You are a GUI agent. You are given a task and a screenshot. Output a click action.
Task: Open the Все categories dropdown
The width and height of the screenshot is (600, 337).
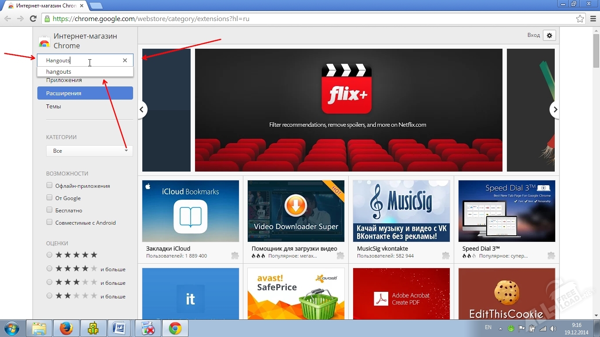tap(89, 151)
